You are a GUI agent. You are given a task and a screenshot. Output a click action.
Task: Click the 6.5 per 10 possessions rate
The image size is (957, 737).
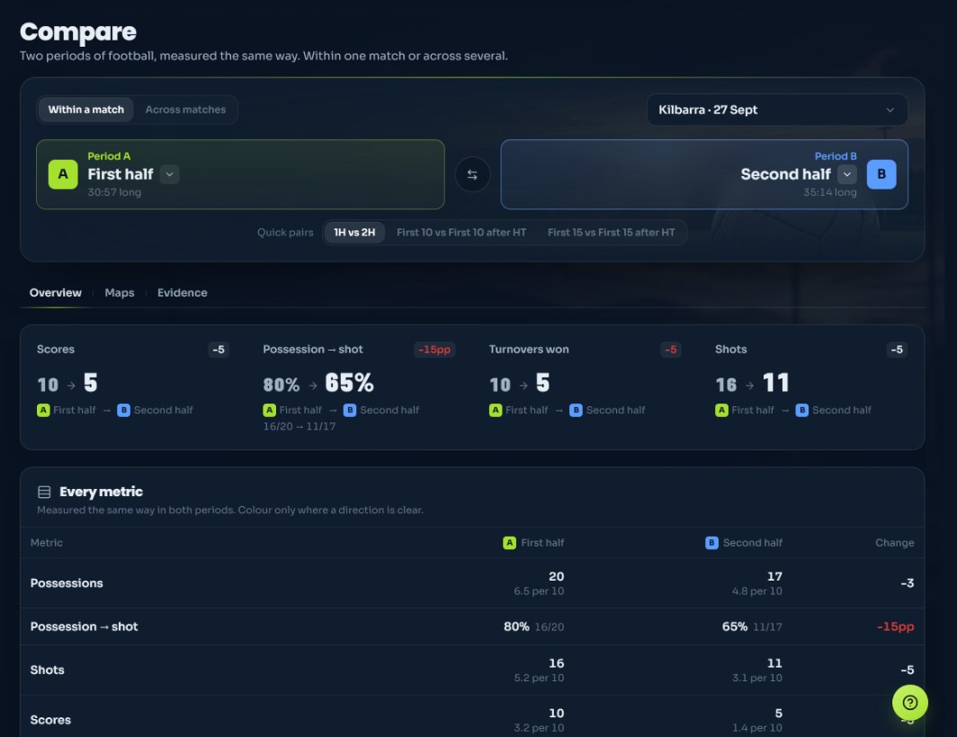539,591
